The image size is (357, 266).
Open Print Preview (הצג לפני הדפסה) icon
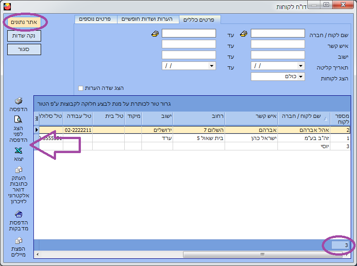click(x=19, y=120)
